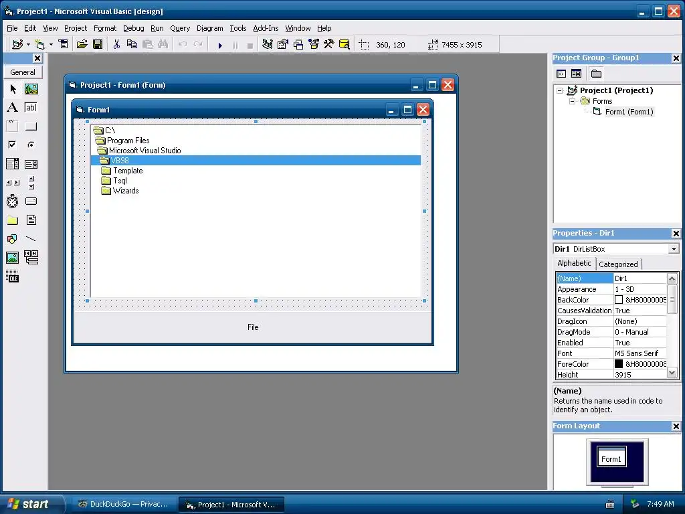The height and width of the screenshot is (514, 685).
Task: Click View Object icon in Project panel
Action: [576, 74]
